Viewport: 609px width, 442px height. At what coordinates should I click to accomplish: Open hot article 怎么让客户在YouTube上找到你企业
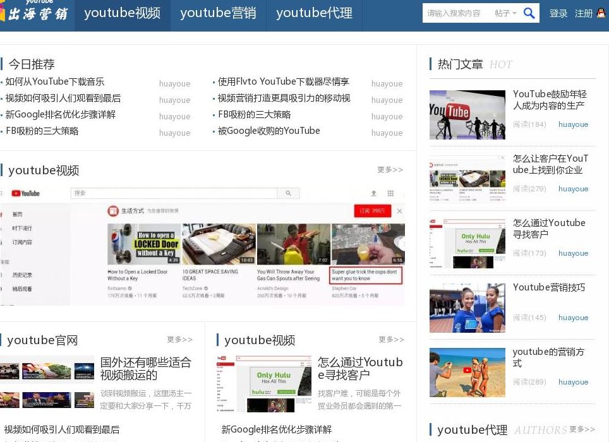tap(550, 164)
